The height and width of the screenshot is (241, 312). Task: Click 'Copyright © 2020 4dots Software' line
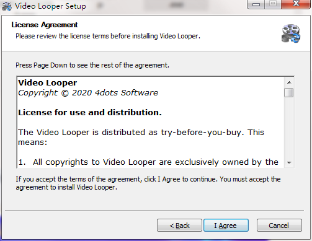click(88, 93)
